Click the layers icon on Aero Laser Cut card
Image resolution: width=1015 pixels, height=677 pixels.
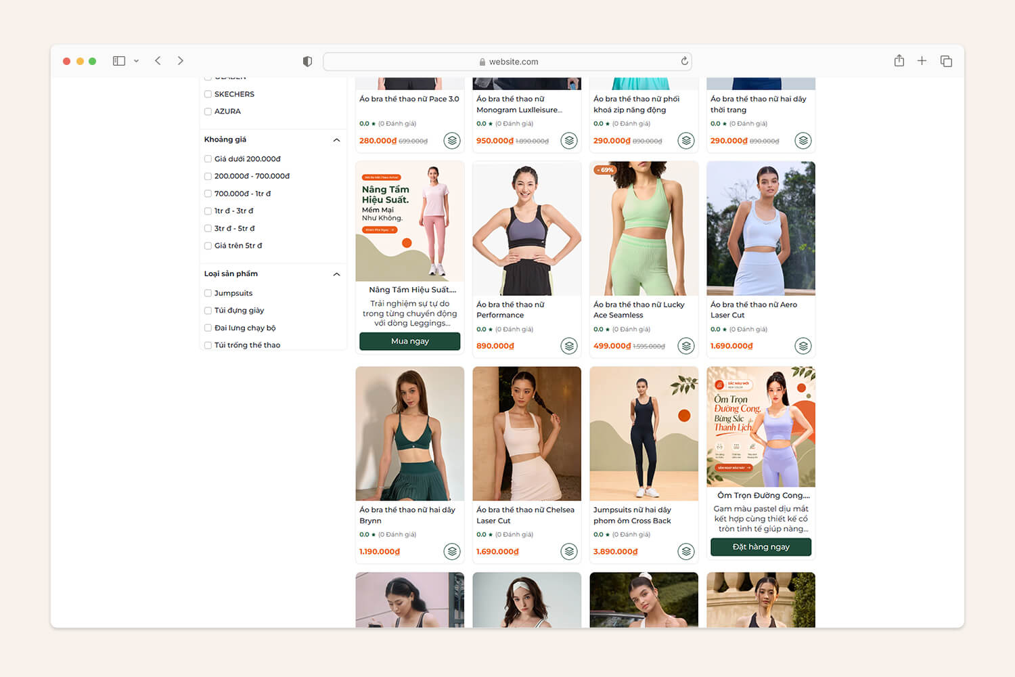(803, 346)
